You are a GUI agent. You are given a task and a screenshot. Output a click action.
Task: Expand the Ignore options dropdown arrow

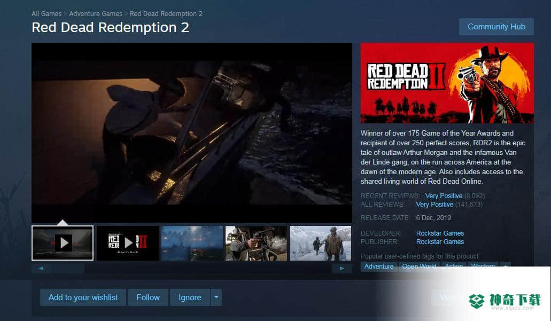(x=216, y=297)
